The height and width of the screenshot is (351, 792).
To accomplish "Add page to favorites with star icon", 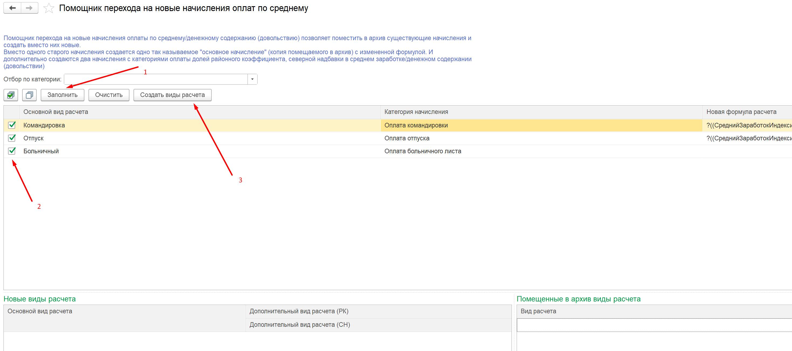I will [49, 8].
